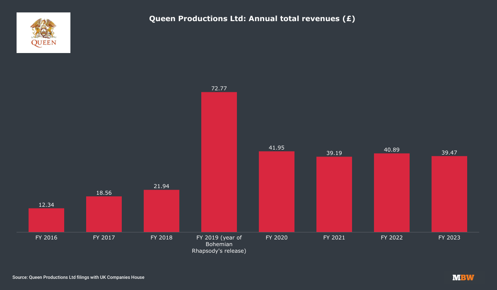Select the tallest bar for FY 2019
The height and width of the screenshot is (290, 497).
pos(219,162)
